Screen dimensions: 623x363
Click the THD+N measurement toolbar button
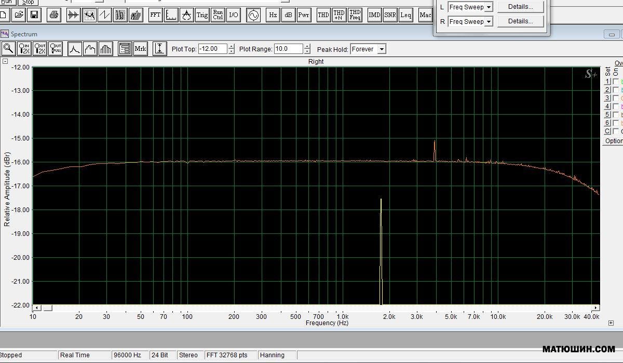[339, 15]
